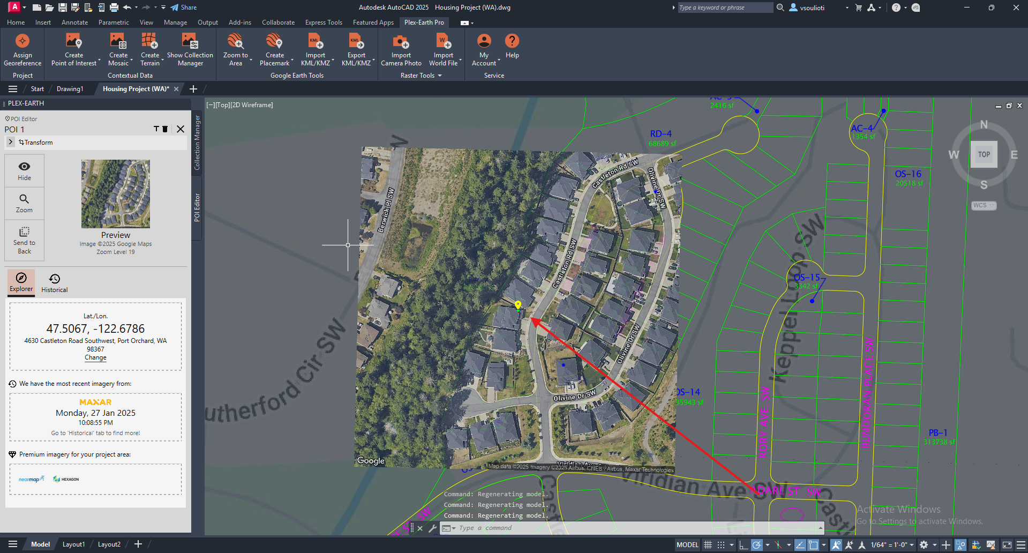Click the Share button
The image size is (1028, 553).
184,8
